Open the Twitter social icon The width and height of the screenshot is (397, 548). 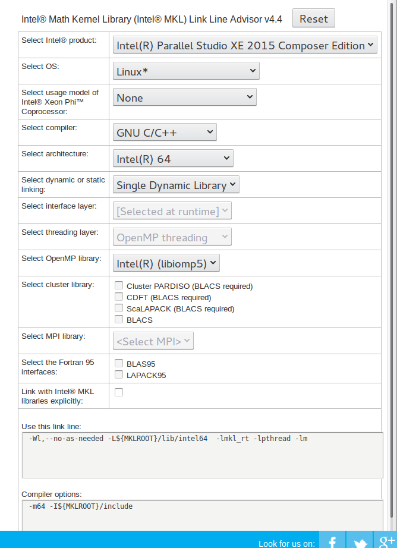coord(360,540)
